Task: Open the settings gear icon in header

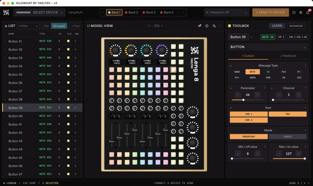Action: 301,12
